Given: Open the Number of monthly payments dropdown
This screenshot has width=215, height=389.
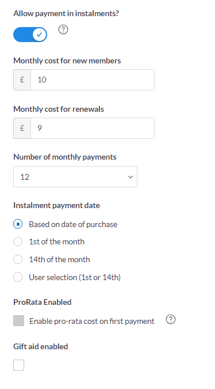Looking at the screenshot, I should pyautogui.click(x=75, y=177).
